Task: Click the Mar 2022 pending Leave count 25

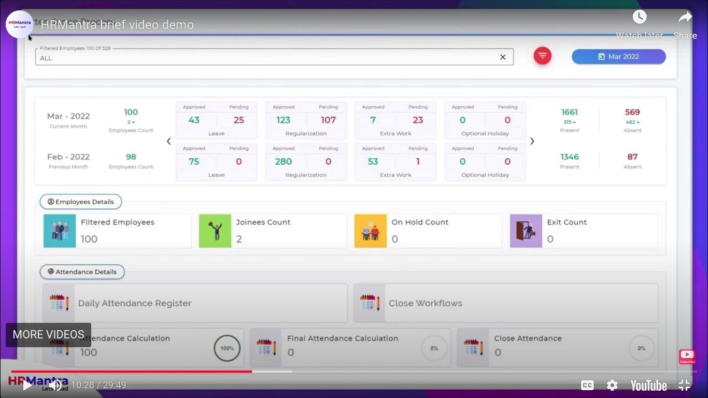Action: 238,120
